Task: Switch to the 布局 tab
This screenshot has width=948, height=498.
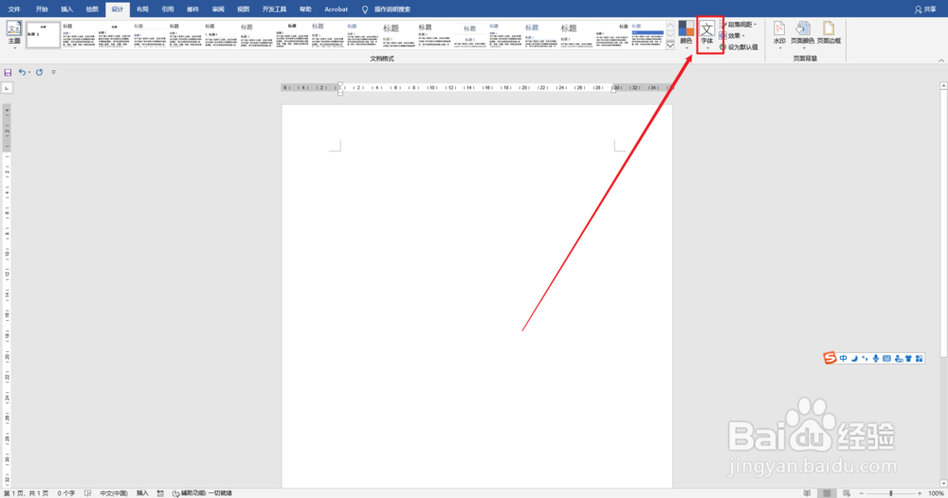Action: click(x=142, y=9)
